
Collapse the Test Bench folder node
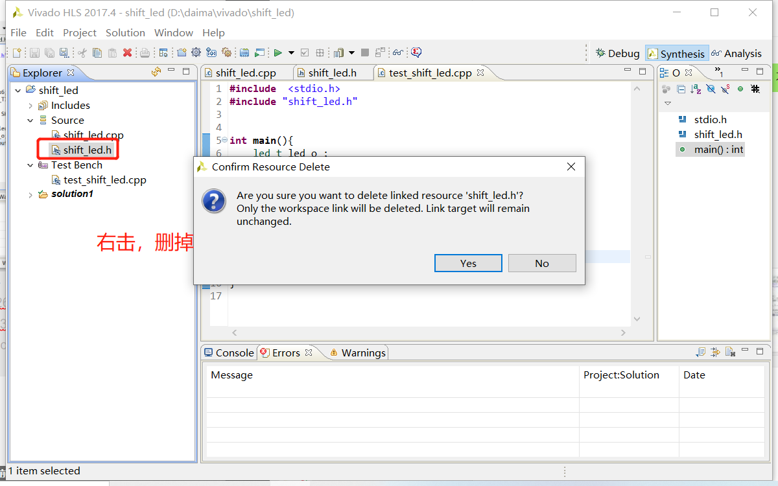click(x=30, y=165)
